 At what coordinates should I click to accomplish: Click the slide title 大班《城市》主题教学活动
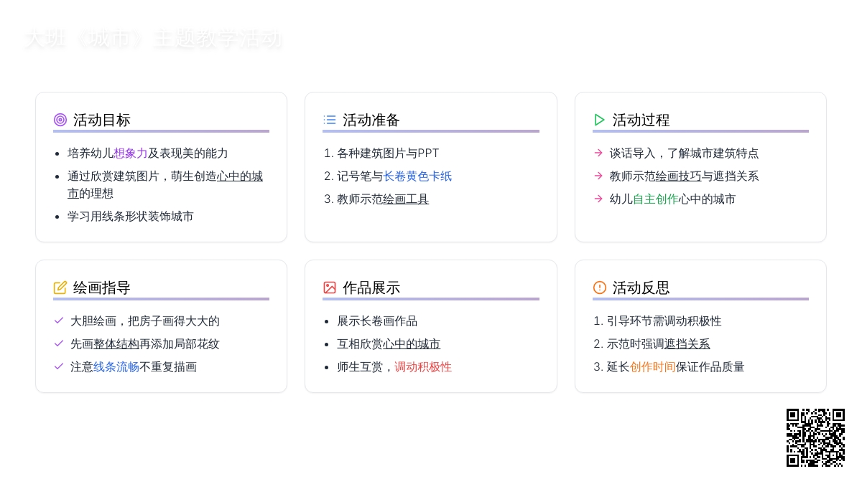(152, 38)
